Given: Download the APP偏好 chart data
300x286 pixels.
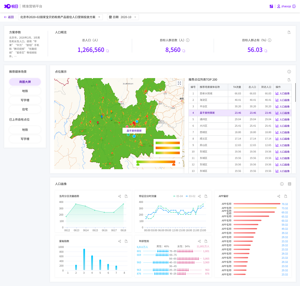Looking at the screenshot, I should tap(286, 196).
